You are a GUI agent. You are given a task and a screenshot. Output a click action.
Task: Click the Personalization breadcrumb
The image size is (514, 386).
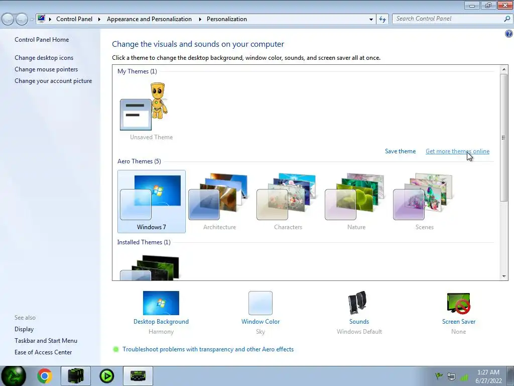(x=226, y=19)
